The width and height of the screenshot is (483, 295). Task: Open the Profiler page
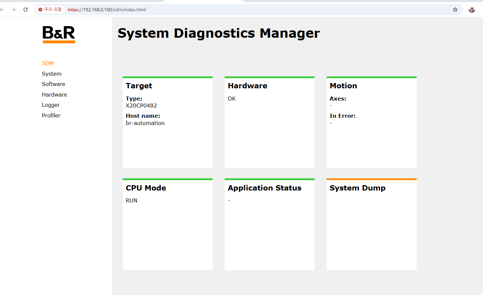pos(51,115)
